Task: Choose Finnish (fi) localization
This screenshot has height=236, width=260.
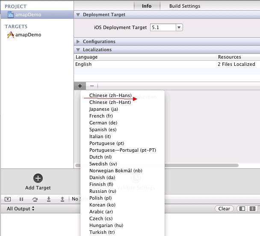Action: point(122,184)
